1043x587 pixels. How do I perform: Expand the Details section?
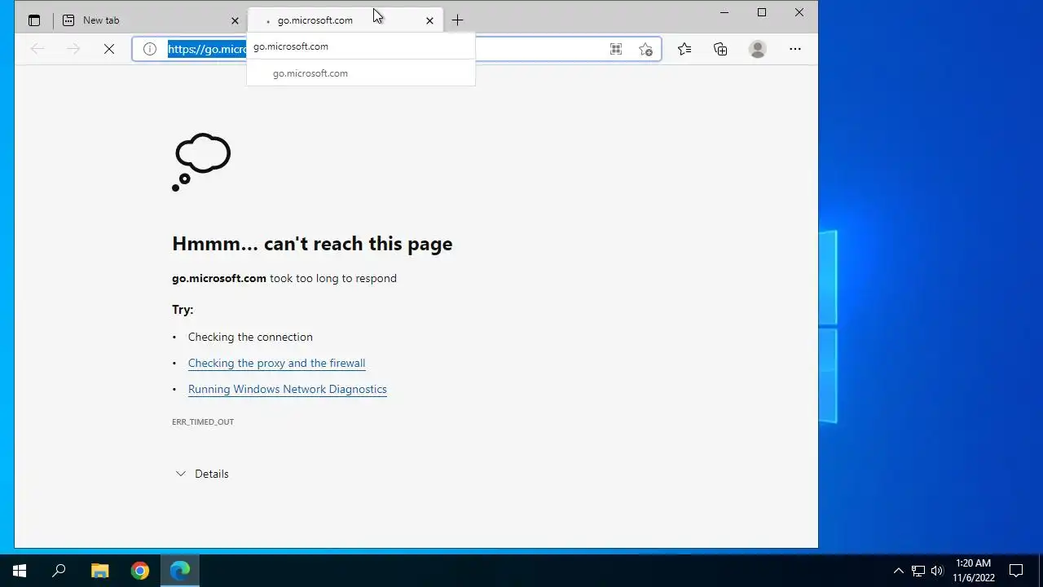[202, 474]
